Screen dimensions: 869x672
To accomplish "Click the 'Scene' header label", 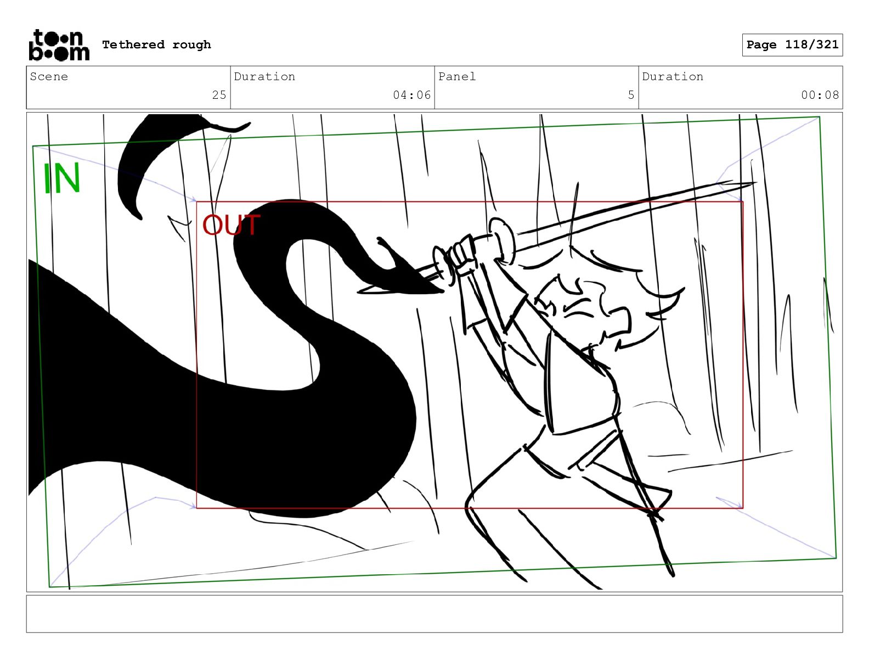I will click(49, 76).
